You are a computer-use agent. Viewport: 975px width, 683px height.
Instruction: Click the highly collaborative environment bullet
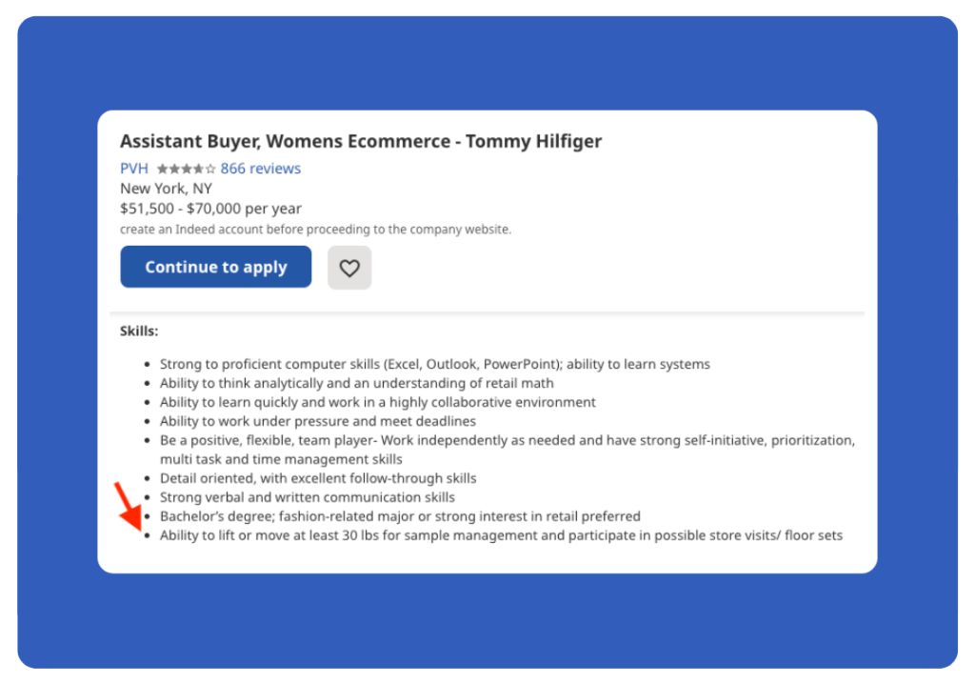click(x=377, y=402)
